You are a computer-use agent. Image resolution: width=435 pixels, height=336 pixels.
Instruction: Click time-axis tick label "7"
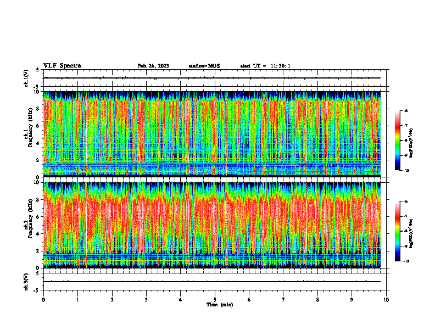pyautogui.click(x=283, y=300)
